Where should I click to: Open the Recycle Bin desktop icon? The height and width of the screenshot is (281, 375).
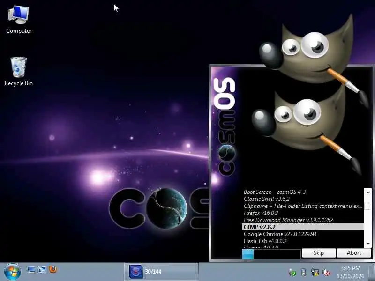click(x=19, y=71)
